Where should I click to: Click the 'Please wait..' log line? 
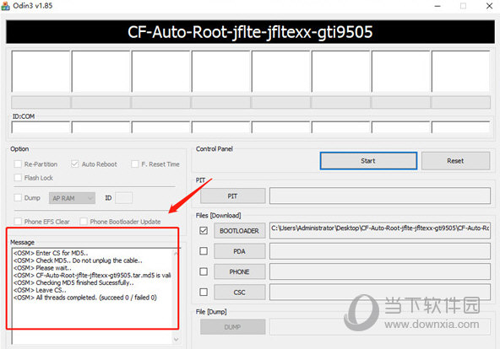[x=42, y=268]
